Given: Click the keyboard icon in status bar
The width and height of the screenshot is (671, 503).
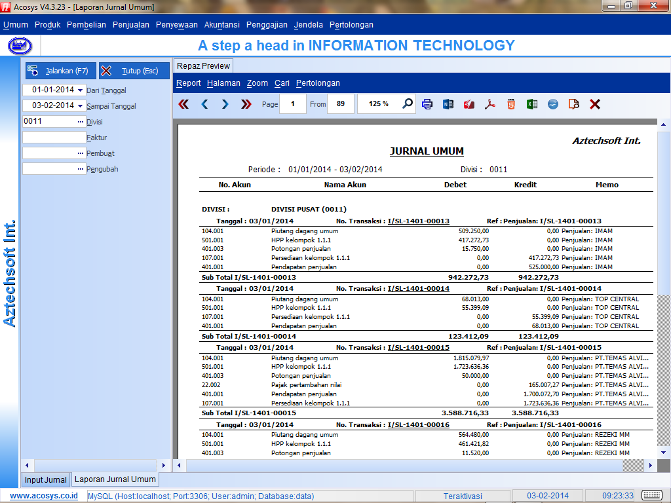Looking at the screenshot, I should pos(653,496).
